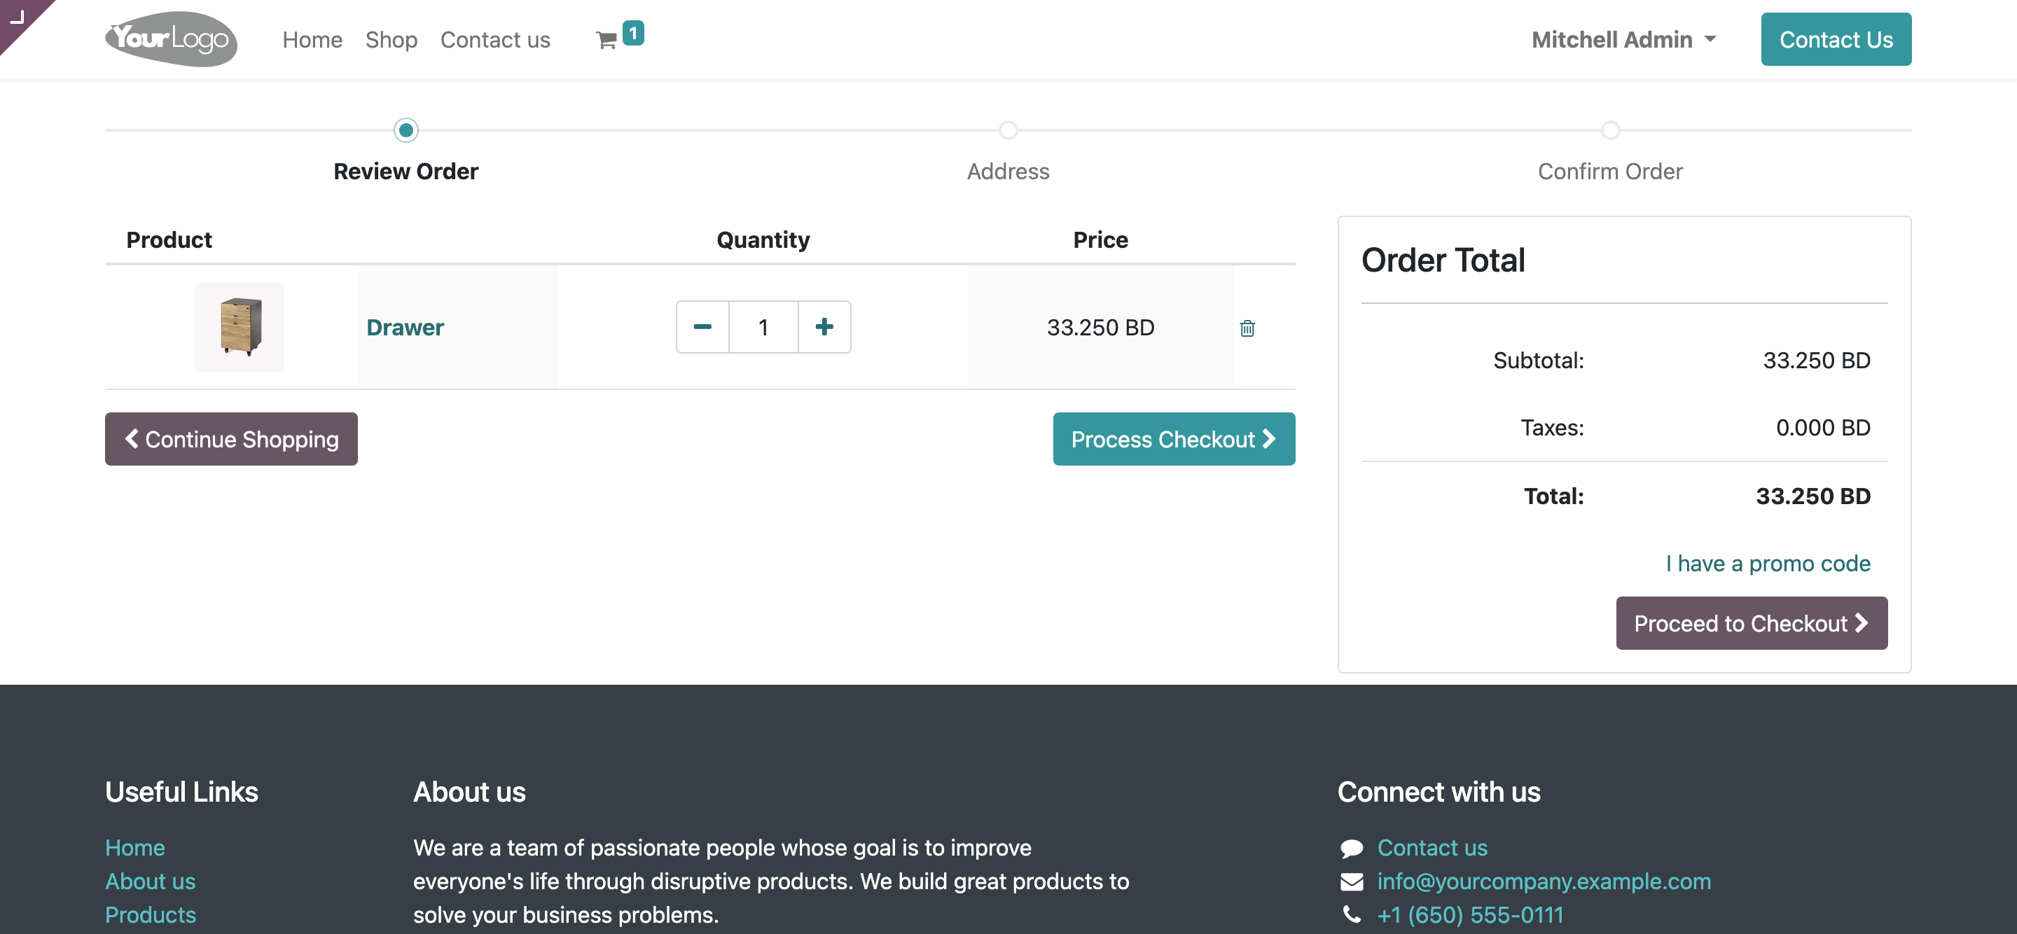
Task: Open footer Contact us link
Action: 1432,848
